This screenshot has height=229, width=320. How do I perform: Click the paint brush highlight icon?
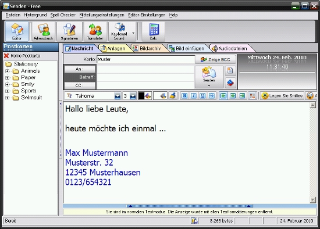(173, 96)
